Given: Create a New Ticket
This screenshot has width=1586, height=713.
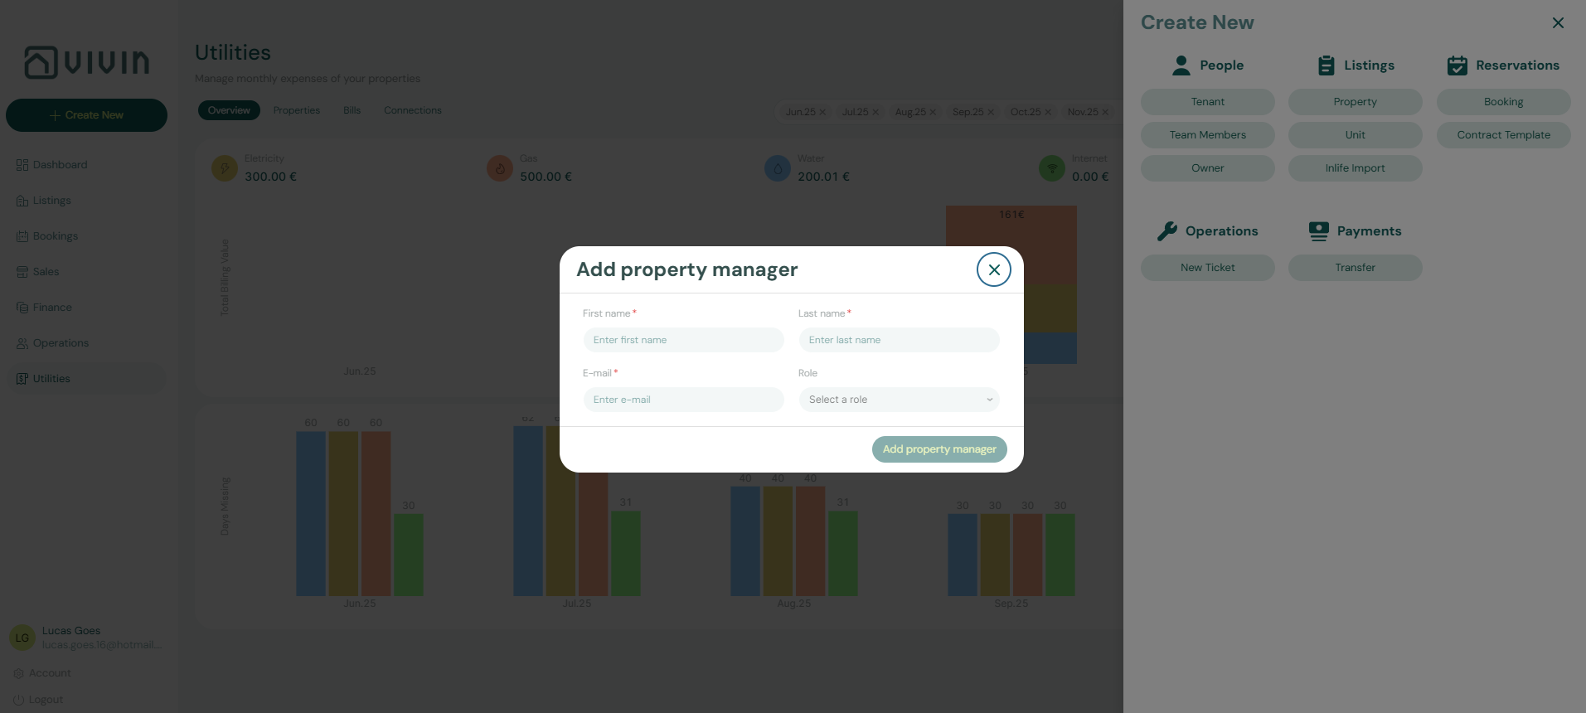Looking at the screenshot, I should tap(1208, 268).
